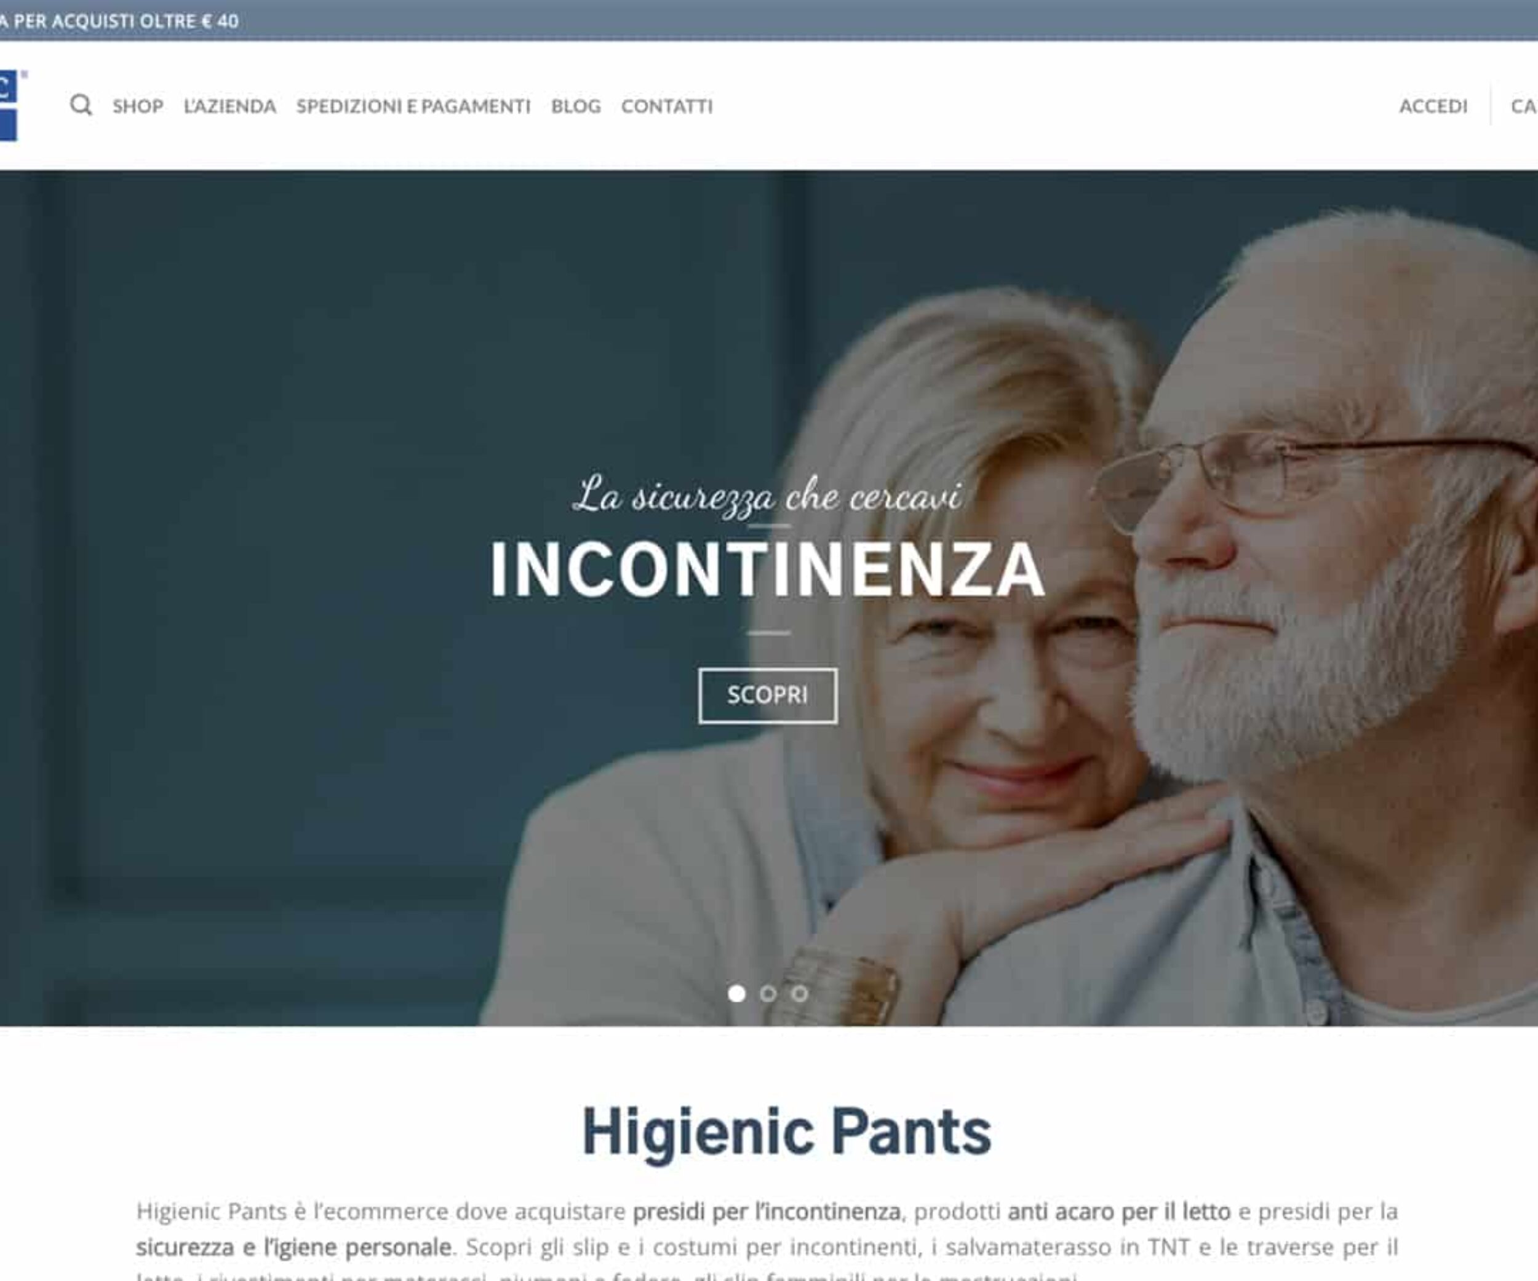Open the SHOP menu item
This screenshot has width=1538, height=1281.
(138, 107)
